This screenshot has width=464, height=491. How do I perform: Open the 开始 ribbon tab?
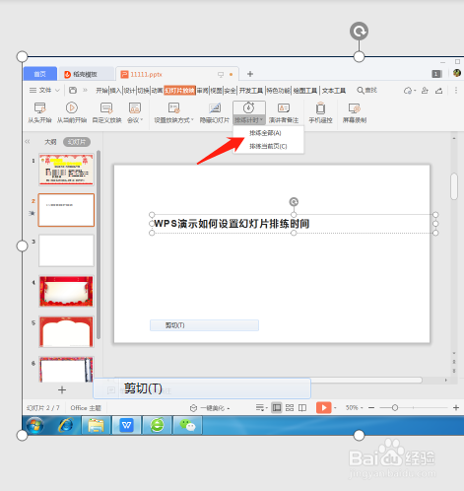tap(101, 91)
